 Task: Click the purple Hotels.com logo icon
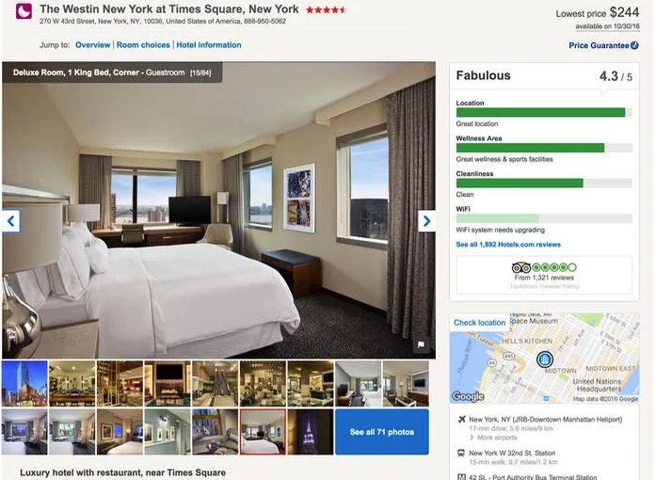[24, 11]
